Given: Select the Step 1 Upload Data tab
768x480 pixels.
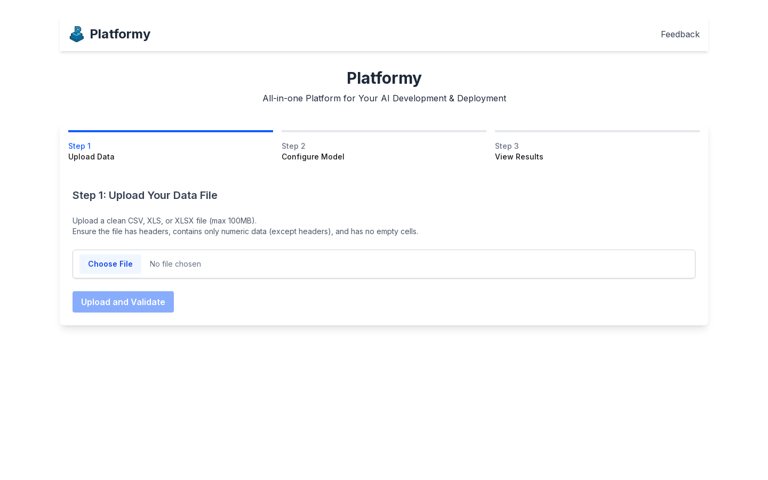Looking at the screenshot, I should tap(171, 146).
